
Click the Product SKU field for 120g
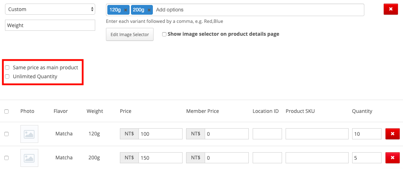(x=317, y=134)
